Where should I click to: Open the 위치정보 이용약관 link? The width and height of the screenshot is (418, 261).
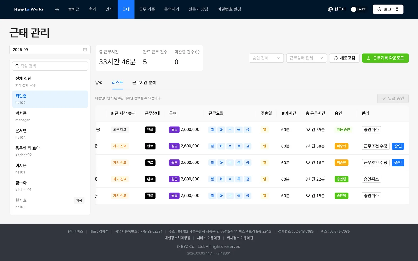240,238
